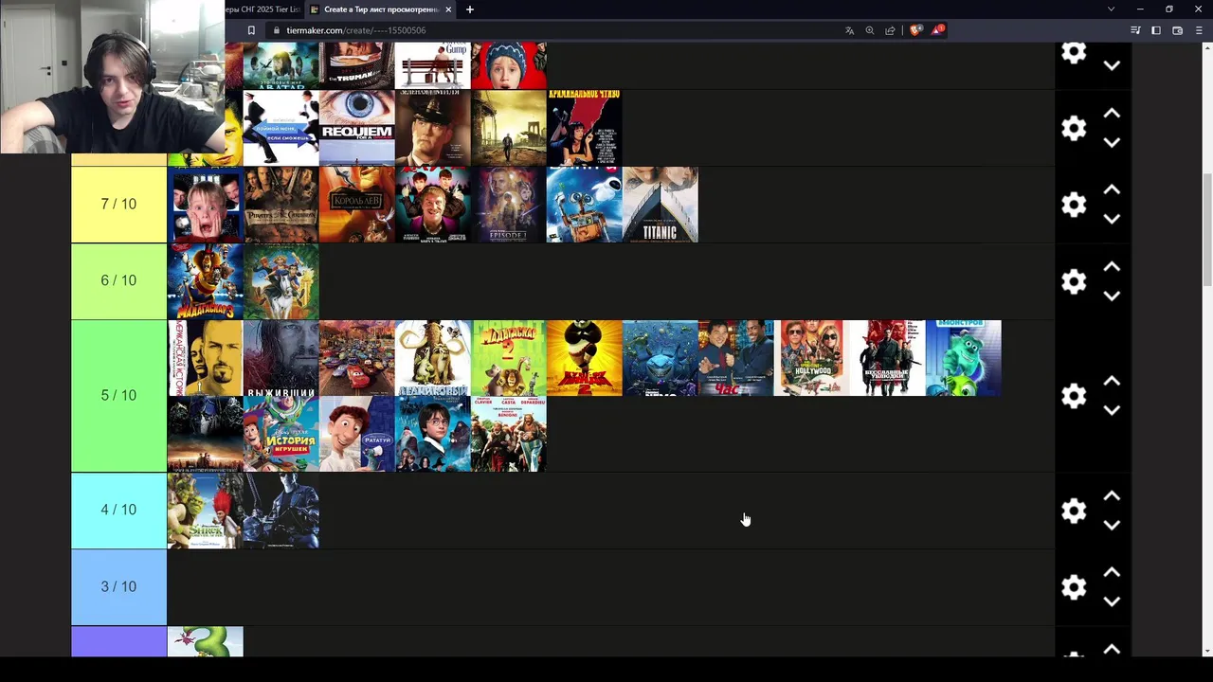Click the translate page icon
Screen dimensions: 1213x682
pos(850,30)
